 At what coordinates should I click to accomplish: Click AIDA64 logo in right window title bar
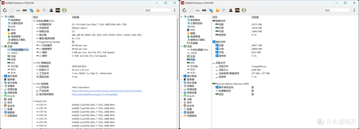coord(182,3)
